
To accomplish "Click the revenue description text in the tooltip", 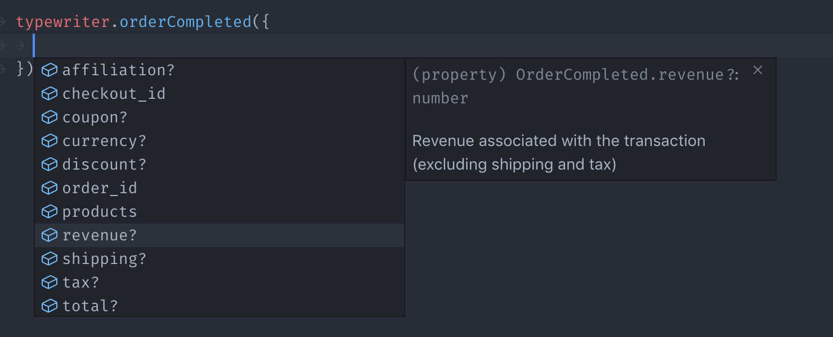I will pos(559,152).
